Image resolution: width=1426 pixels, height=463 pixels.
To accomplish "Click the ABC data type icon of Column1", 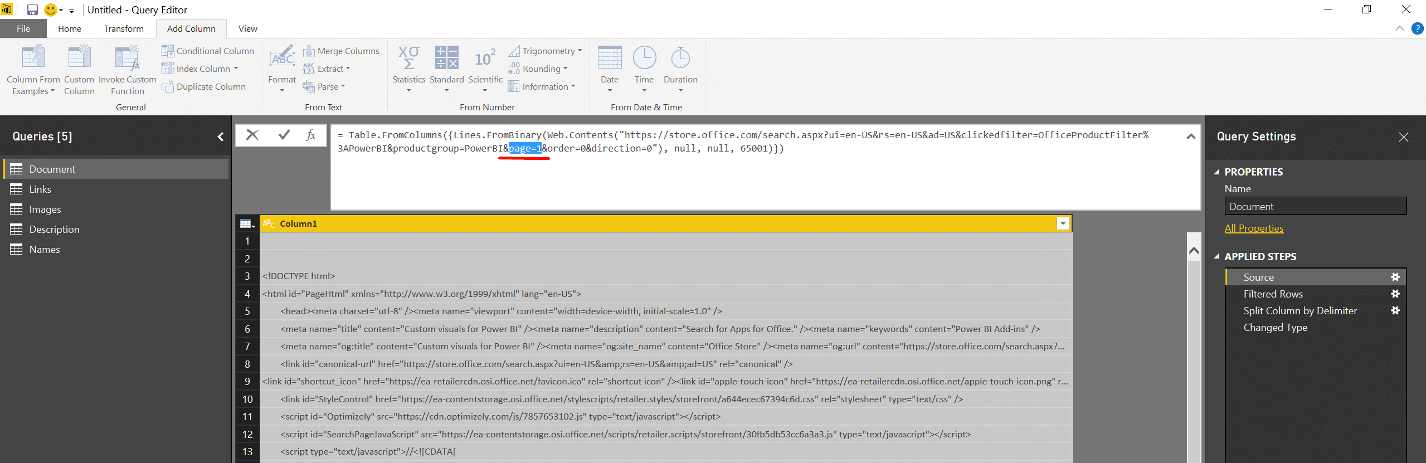I will [x=269, y=223].
